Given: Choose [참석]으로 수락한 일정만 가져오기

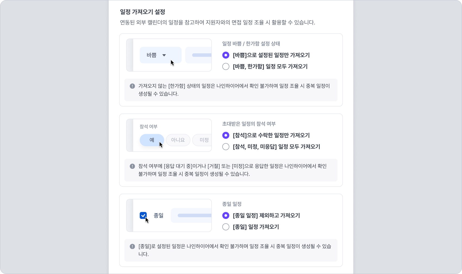Looking at the screenshot, I should (x=226, y=135).
